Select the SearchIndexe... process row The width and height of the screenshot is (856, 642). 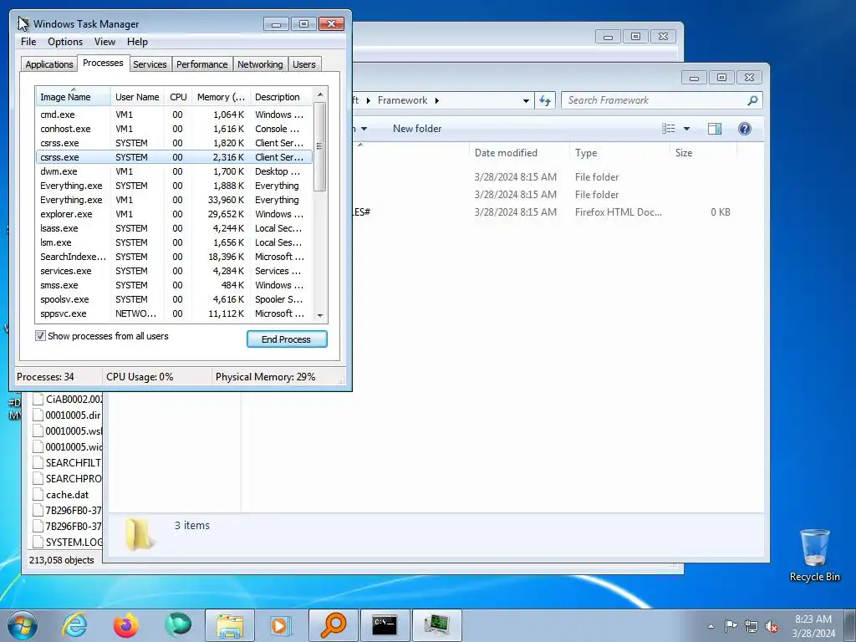pos(174,257)
